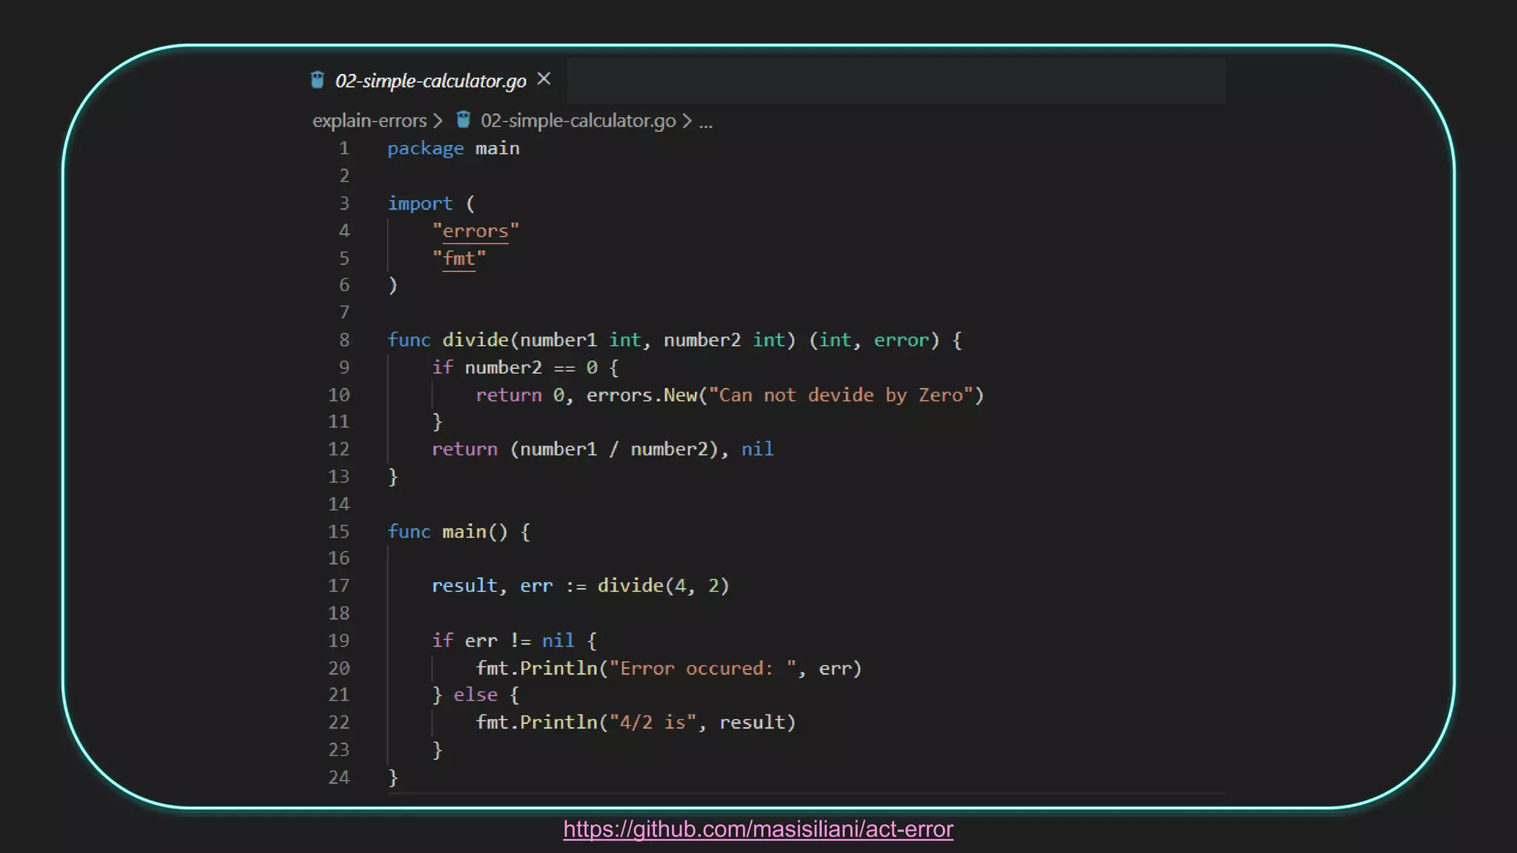Click the "errors.New" call on line 10
Viewport: 1517px width, 853px height.
pyautogui.click(x=641, y=395)
